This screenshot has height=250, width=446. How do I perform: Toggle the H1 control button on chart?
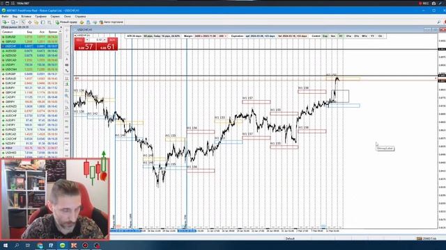coord(341,36)
